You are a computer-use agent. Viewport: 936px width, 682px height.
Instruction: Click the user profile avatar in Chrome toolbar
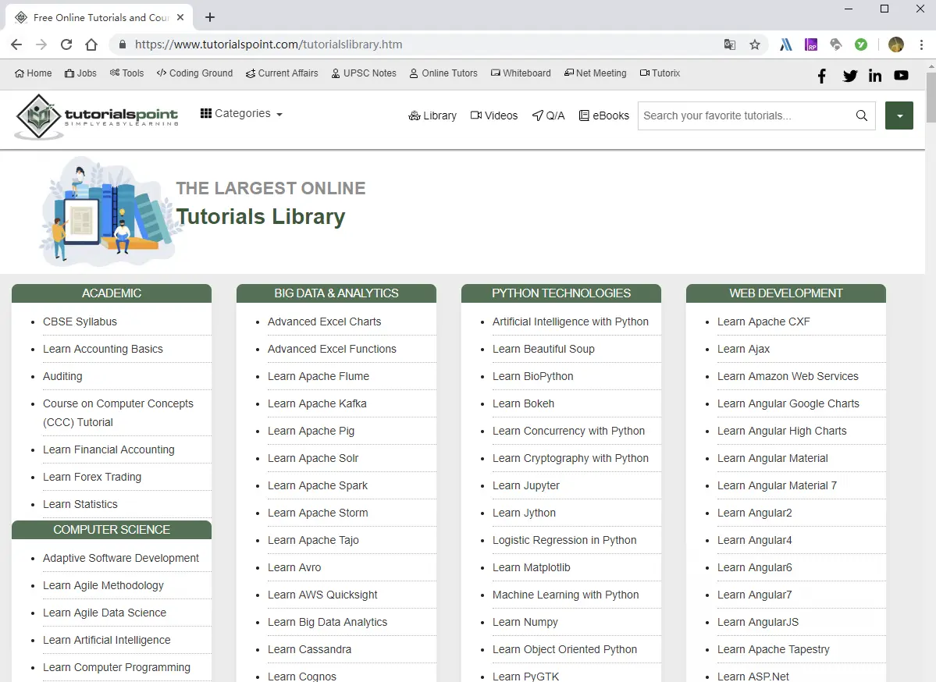tap(896, 44)
